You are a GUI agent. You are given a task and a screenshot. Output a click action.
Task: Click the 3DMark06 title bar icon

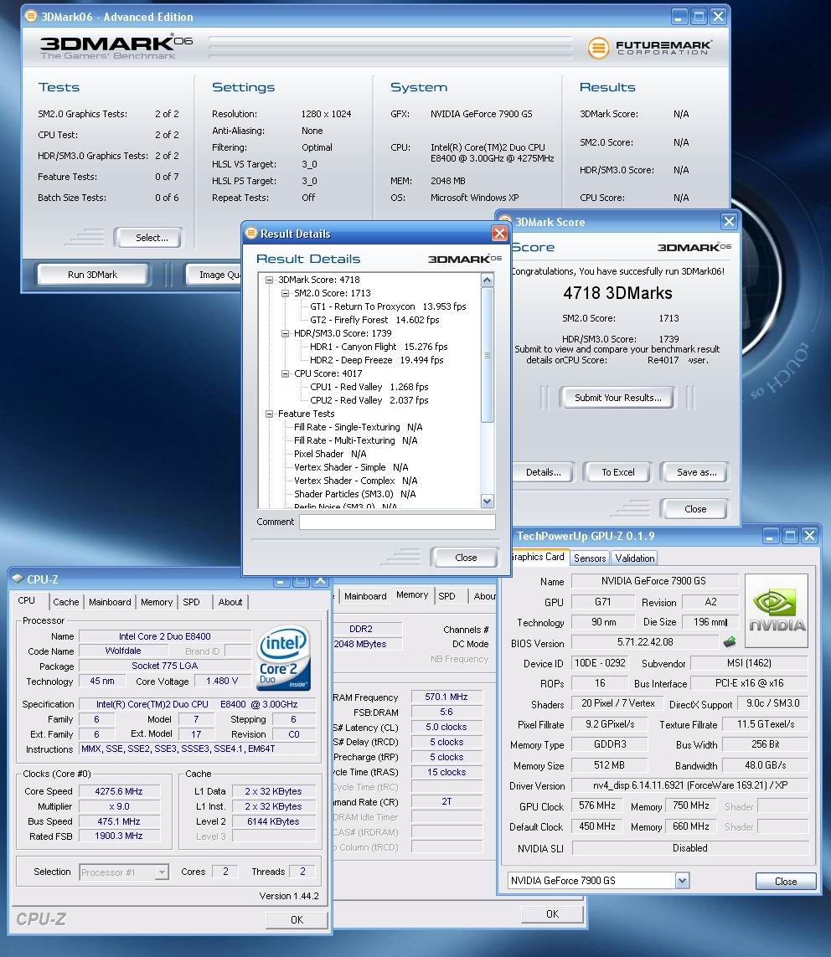30,17
